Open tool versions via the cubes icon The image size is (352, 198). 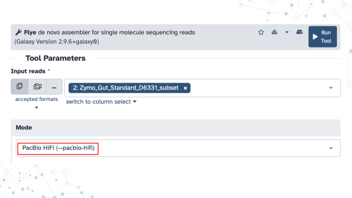click(274, 32)
